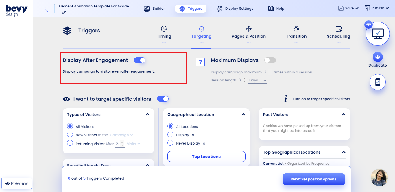Open the Session length Days dropdown
This screenshot has height=192, width=395.
point(257,80)
